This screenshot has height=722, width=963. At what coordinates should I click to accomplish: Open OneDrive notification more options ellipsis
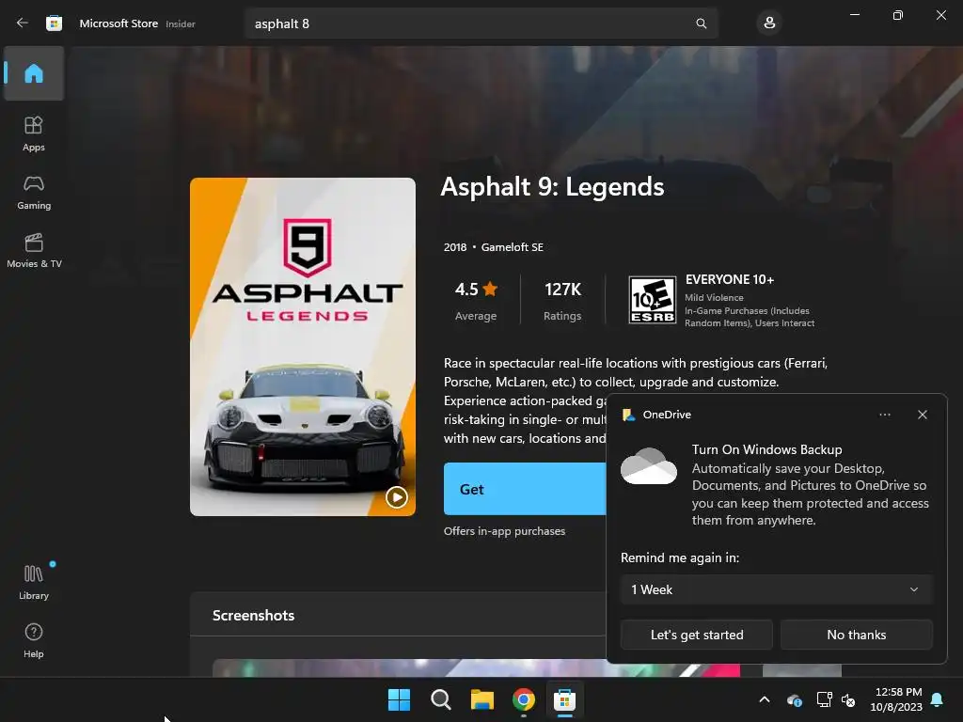(884, 415)
